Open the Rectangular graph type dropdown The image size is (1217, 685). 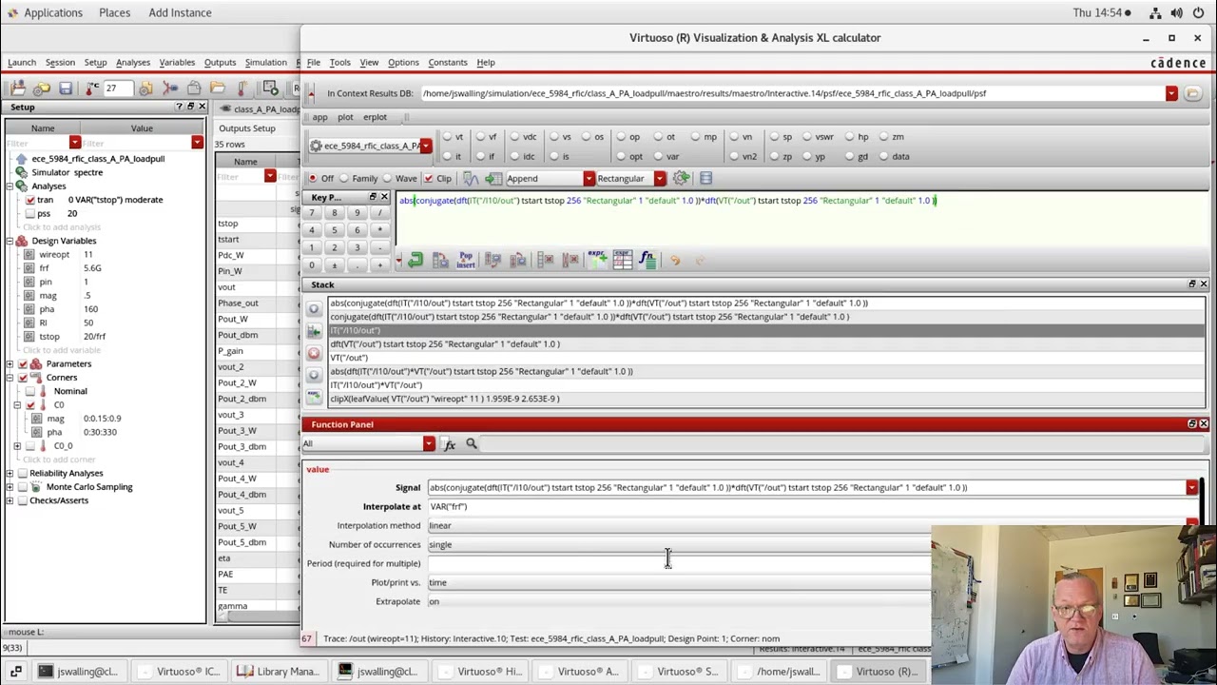coord(660,178)
